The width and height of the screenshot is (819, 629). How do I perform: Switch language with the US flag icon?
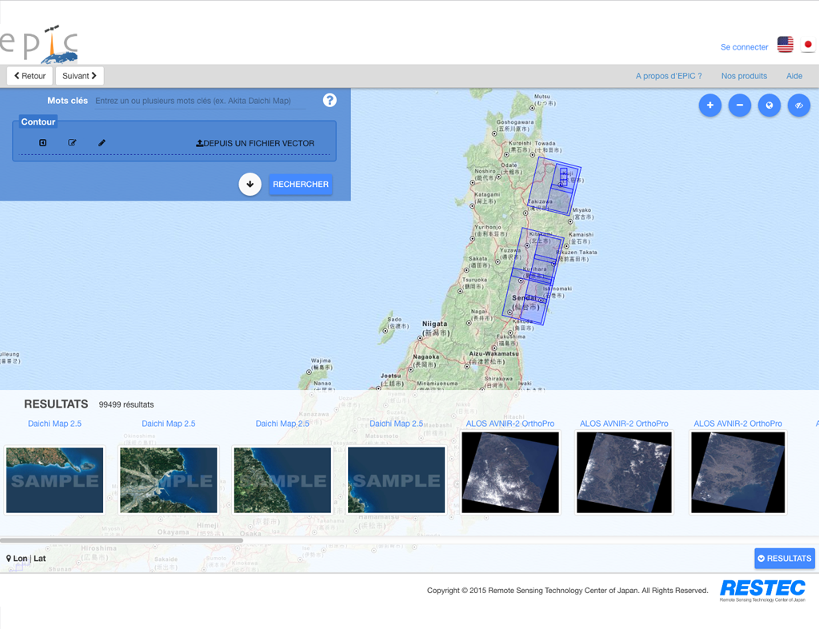785,45
